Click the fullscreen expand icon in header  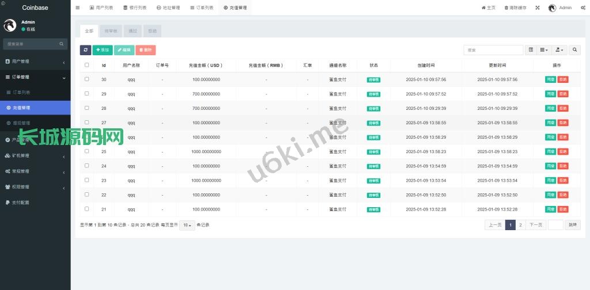pyautogui.click(x=538, y=7)
